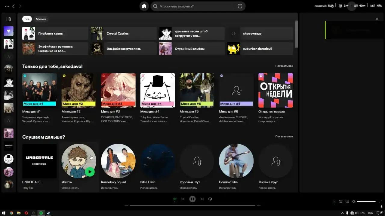Open Your Library sidebar icon
The image size is (385, 216).
click(x=8, y=19)
